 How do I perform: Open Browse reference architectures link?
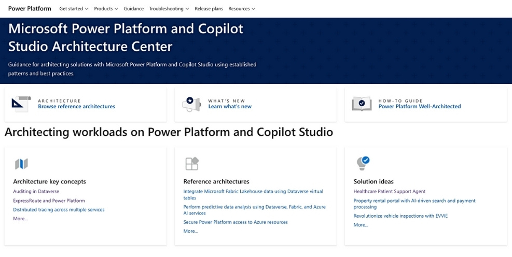[76, 107]
